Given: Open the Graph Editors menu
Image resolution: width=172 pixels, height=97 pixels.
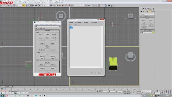Looking at the screenshot, I should 38,3.
